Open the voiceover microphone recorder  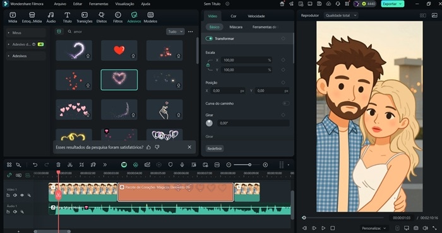coord(182,165)
